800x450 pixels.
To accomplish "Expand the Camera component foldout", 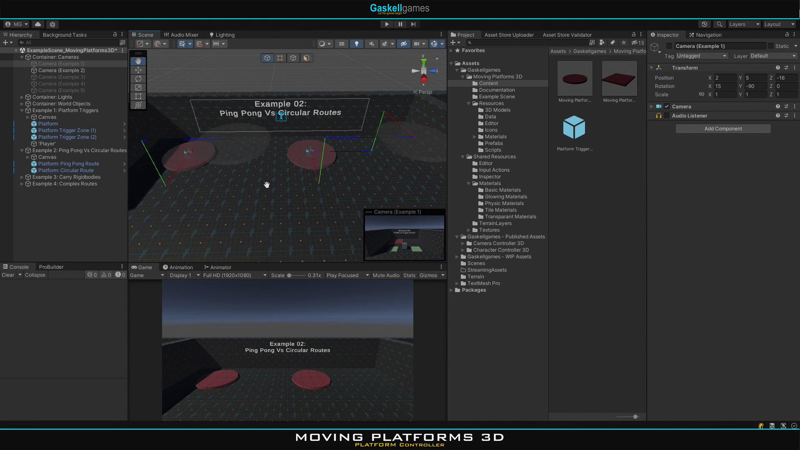I will tap(652, 106).
